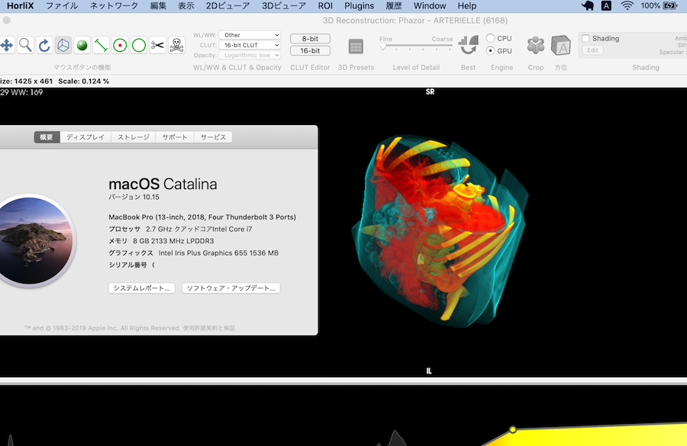
Task: Expand the CLUT dropdown showing 16-bit CLUT
Action: (x=250, y=45)
